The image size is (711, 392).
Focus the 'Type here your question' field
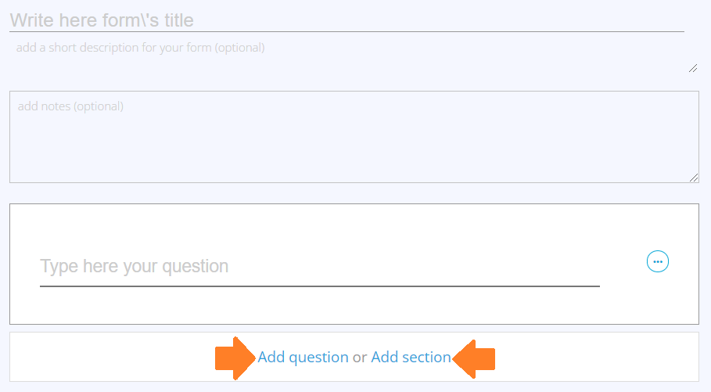tap(320, 267)
